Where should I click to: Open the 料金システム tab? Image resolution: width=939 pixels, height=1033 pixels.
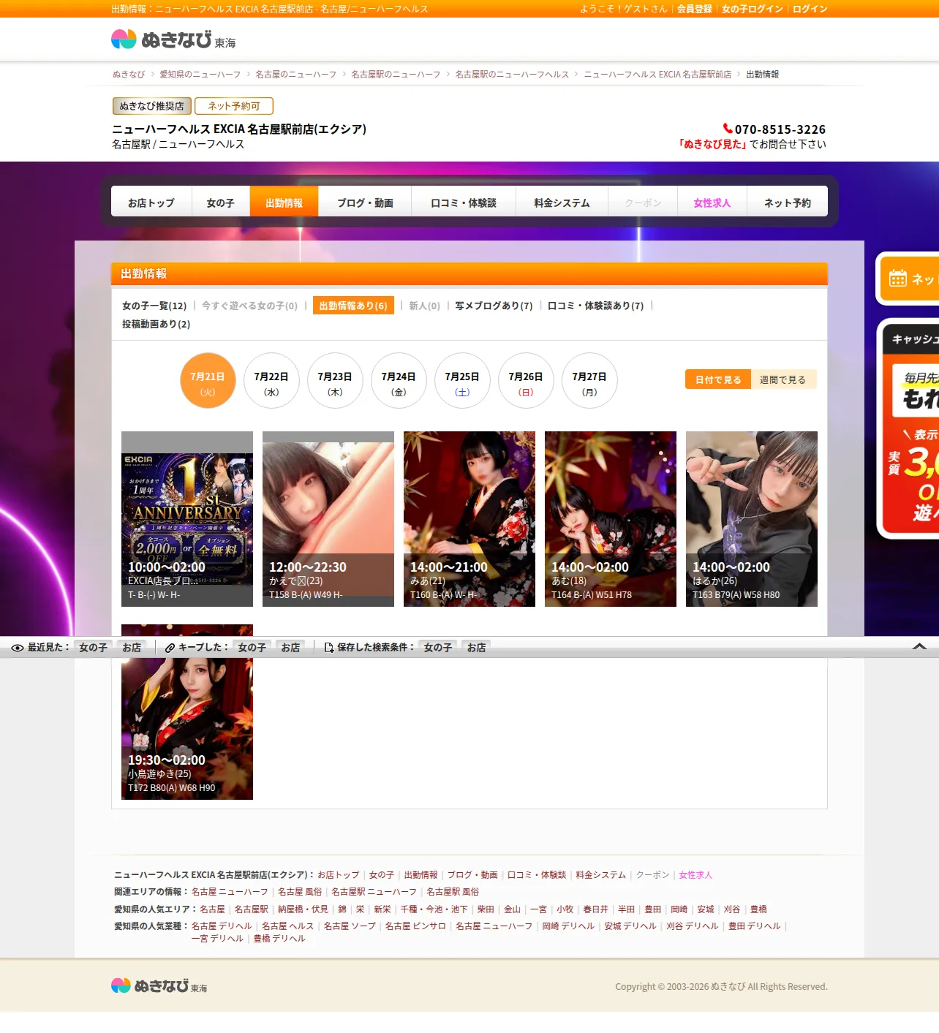tap(562, 203)
